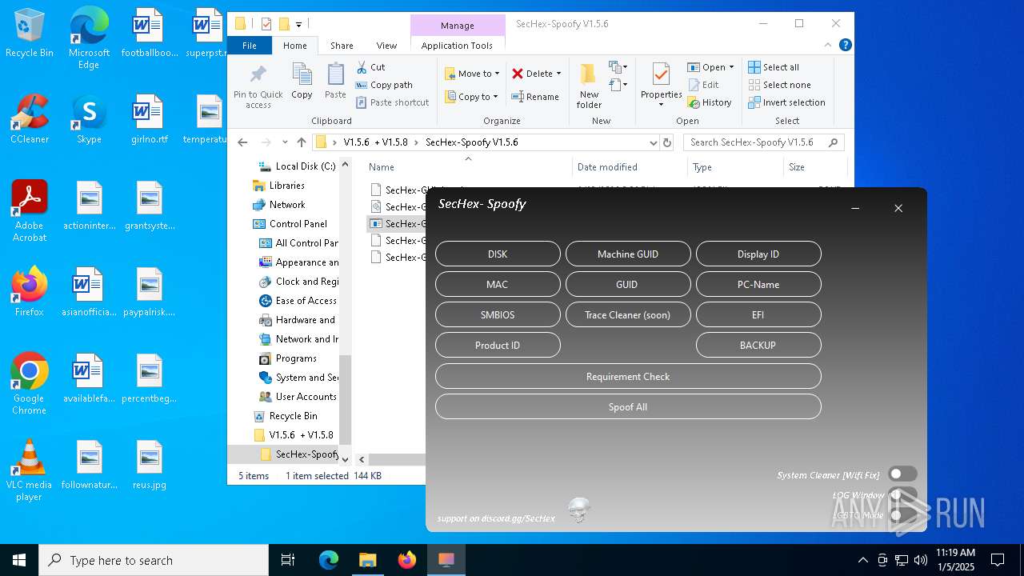
Task: Refresh the Explorer folder view
Action: pos(667,142)
